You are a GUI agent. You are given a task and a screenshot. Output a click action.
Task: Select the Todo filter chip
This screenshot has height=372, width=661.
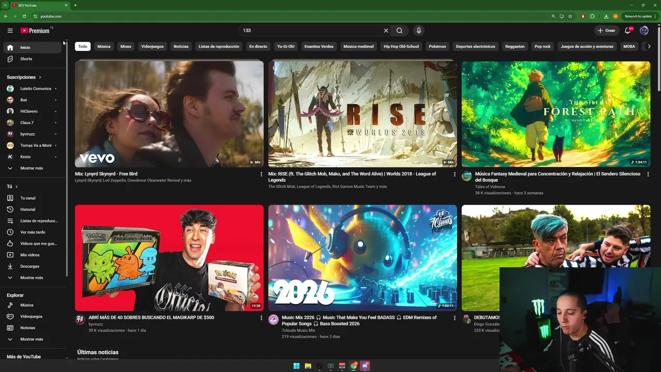pyautogui.click(x=83, y=47)
